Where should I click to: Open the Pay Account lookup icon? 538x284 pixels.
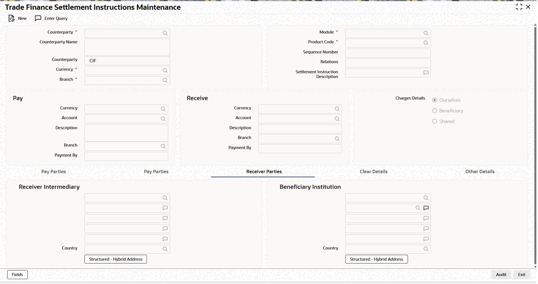click(x=163, y=119)
